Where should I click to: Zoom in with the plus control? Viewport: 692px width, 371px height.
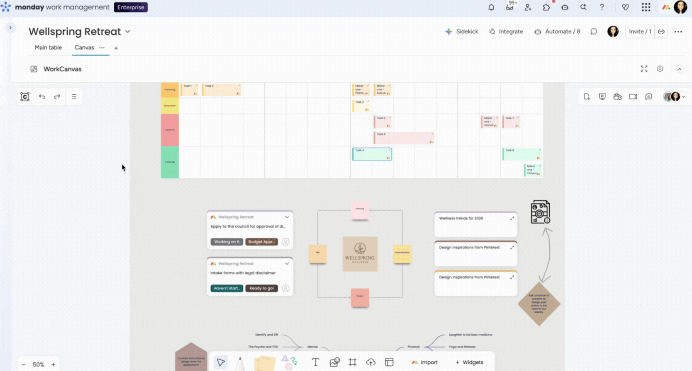point(53,365)
